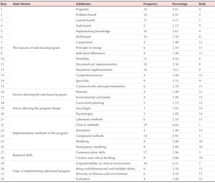This screenshot has height=183, width=215.
Task: Select 'Compound methods' subtheme
Action: 90,136
